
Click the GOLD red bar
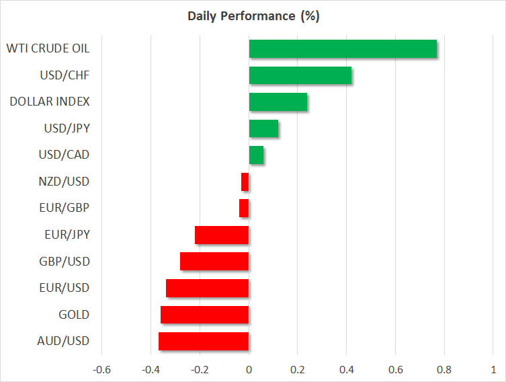click(x=205, y=315)
